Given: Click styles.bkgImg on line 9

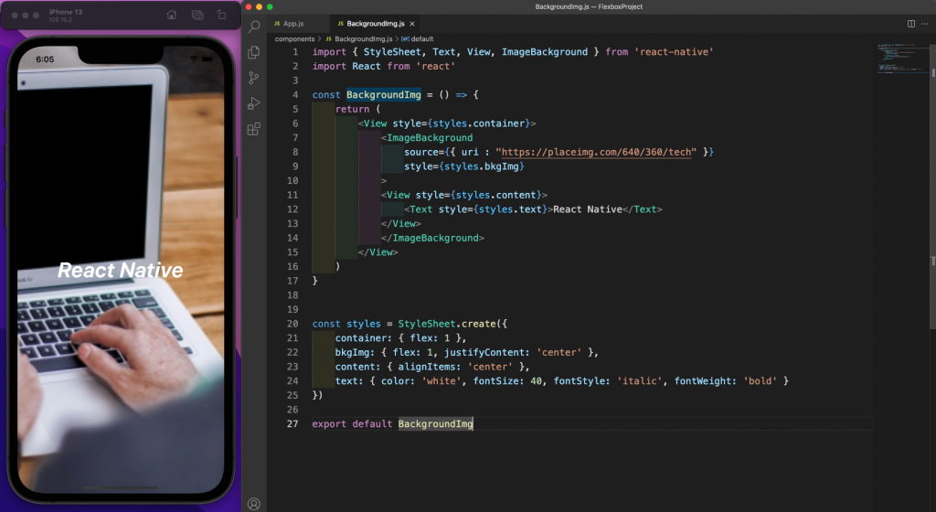Looking at the screenshot, I should click(482, 166).
